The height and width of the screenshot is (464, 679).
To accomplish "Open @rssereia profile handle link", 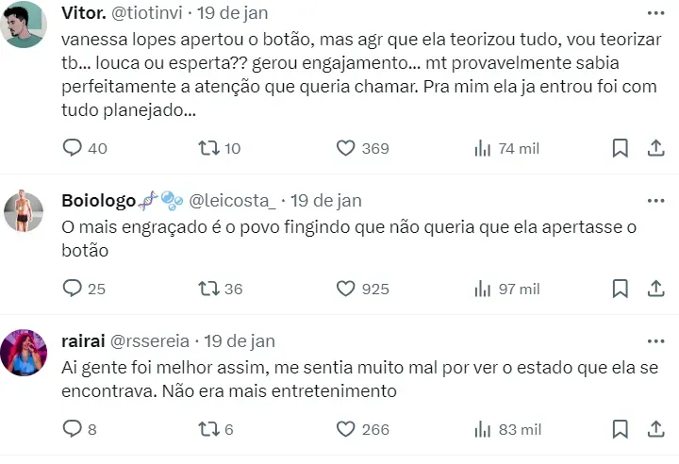I will click(151, 340).
